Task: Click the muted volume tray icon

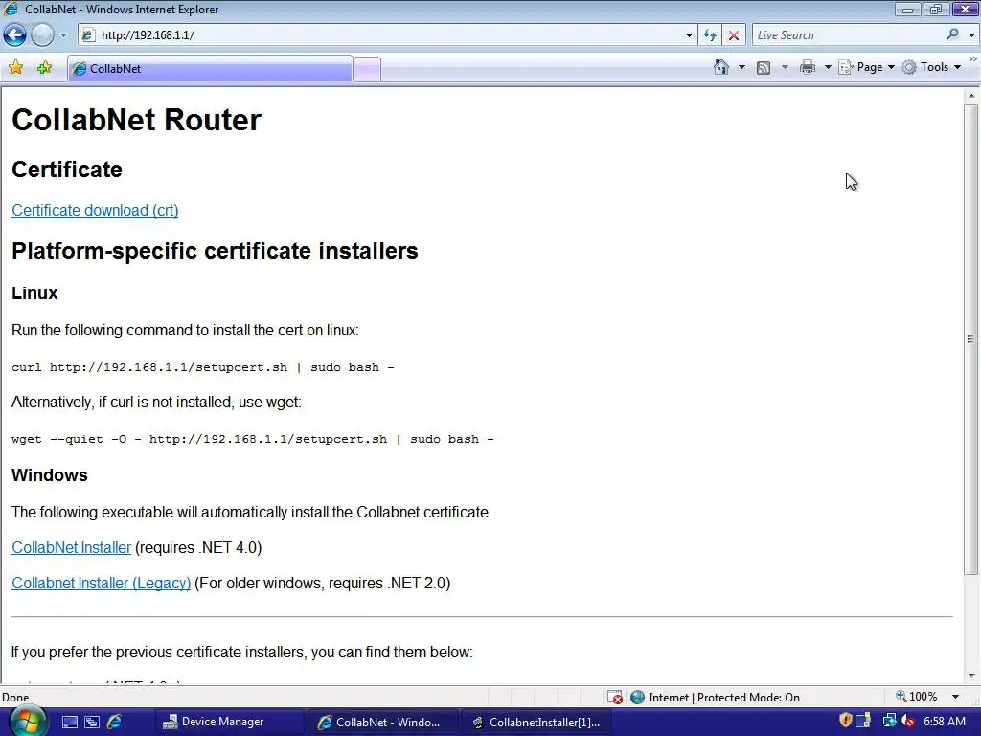Action: [907, 721]
